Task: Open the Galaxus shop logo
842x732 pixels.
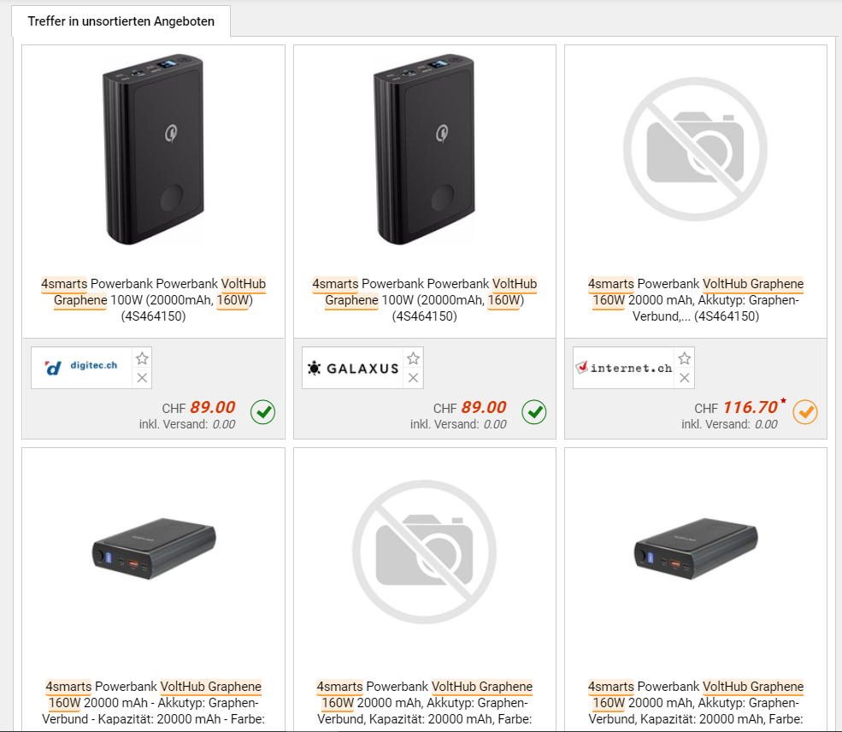Action: point(352,369)
